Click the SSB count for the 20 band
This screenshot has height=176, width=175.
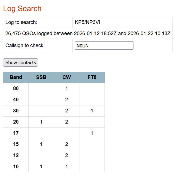(x=41, y=122)
